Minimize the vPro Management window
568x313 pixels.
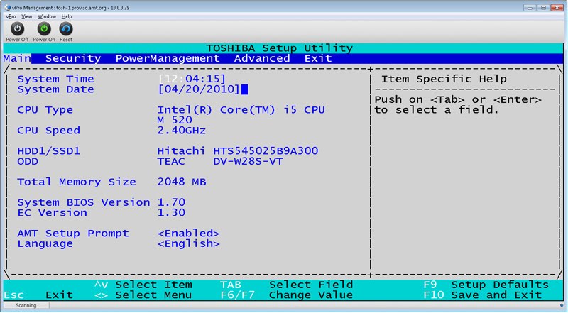click(x=530, y=8)
